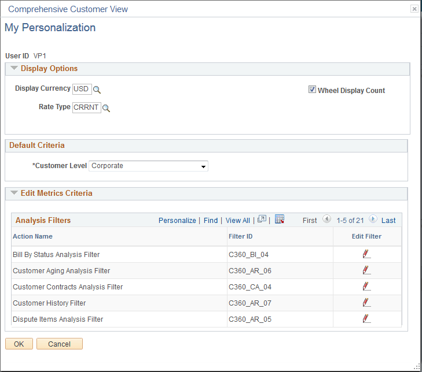Screen dimensions: 422x372
Task: Toggle Wheel Display Count checkbox
Action: (312, 90)
